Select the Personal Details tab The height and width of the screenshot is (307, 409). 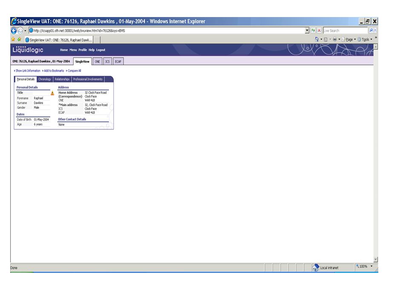[x=26, y=79]
